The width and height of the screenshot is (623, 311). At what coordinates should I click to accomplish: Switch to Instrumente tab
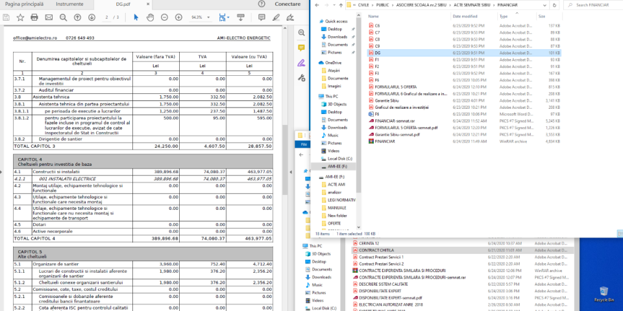(70, 4)
